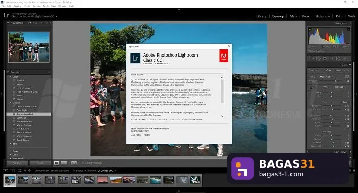Switch to the Print module

coord(339,16)
